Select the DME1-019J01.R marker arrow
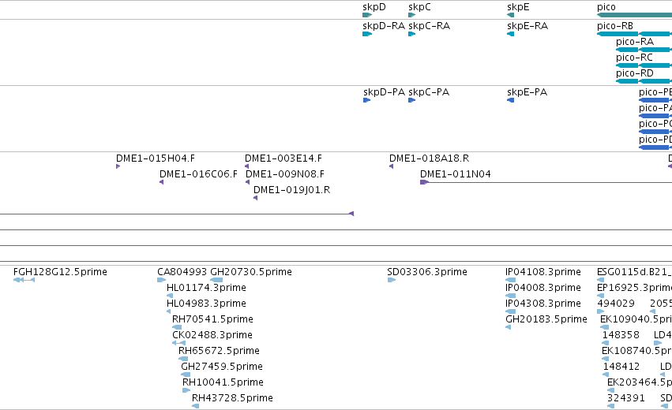This screenshot has width=672, height=410. (x=255, y=198)
